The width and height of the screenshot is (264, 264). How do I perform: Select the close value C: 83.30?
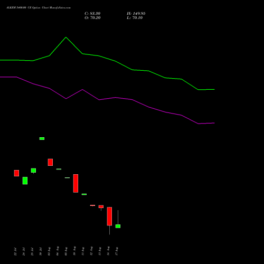[x=92, y=14]
